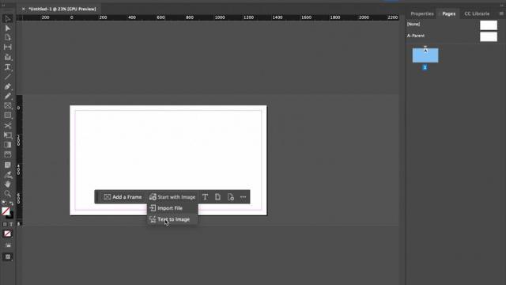Screen dimensions: 506x285
Task: Select the Gradient Swatch tool
Action: pyautogui.click(x=7, y=145)
